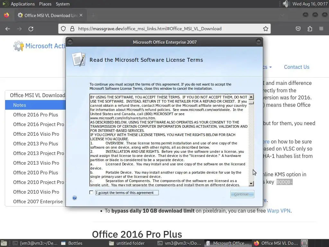Open the Firefox hamburger menu
The image size is (329, 247).
[x=321, y=29]
